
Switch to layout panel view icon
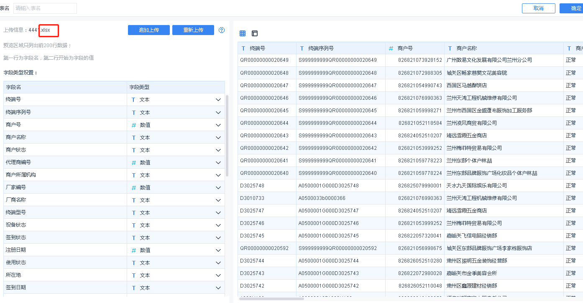tap(255, 33)
